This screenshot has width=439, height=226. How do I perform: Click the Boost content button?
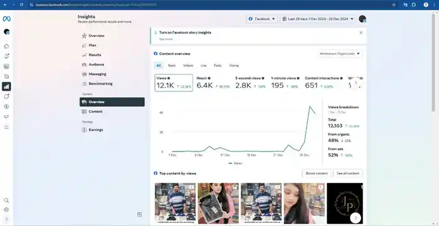pyautogui.click(x=317, y=173)
